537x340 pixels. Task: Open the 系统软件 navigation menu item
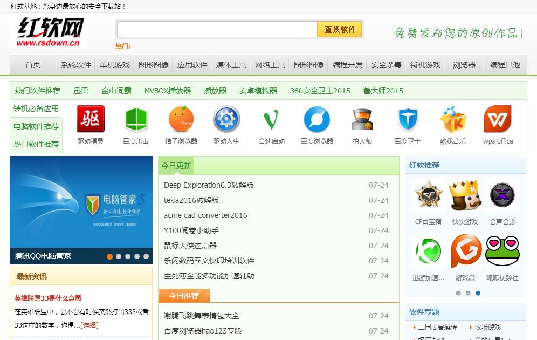pos(76,65)
